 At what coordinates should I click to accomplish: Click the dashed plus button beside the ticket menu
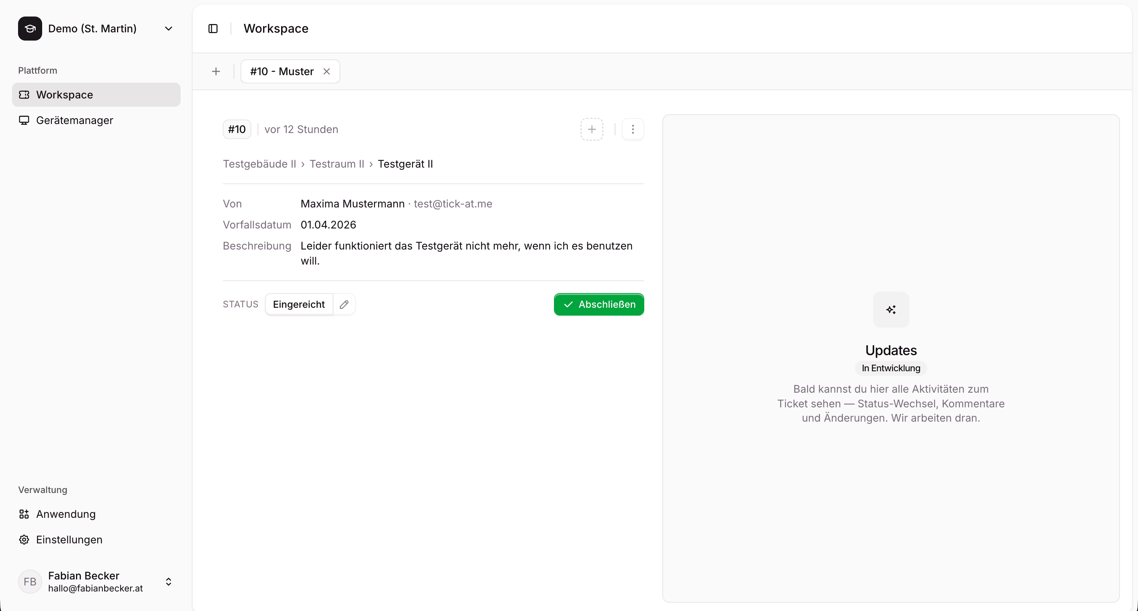[592, 129]
